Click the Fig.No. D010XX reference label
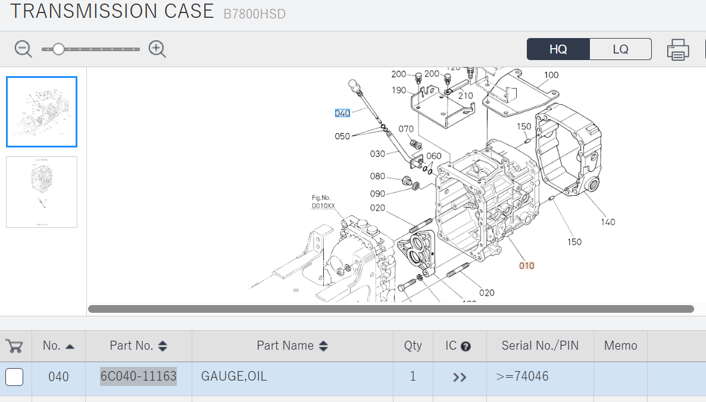Image resolution: width=706 pixels, height=402 pixels. pyautogui.click(x=323, y=202)
